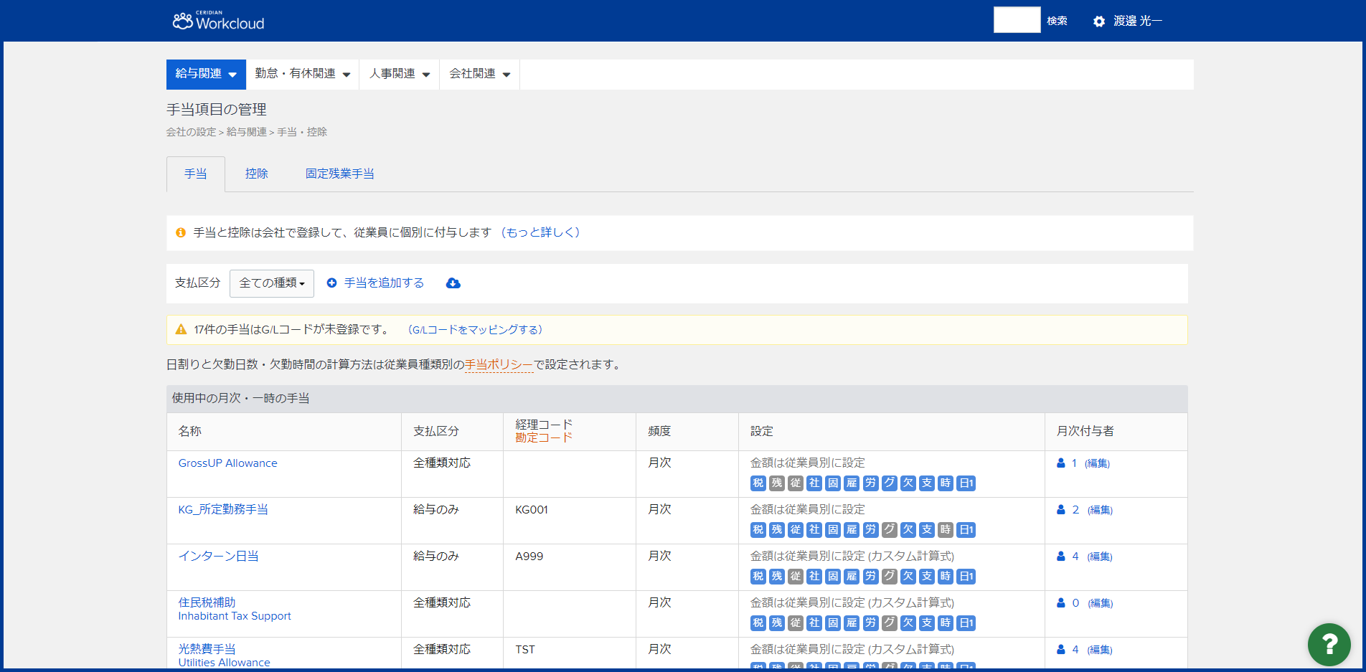Viewport: 1366px width, 672px height.
Task: Click the search input field in header
Action: pos(1017,20)
